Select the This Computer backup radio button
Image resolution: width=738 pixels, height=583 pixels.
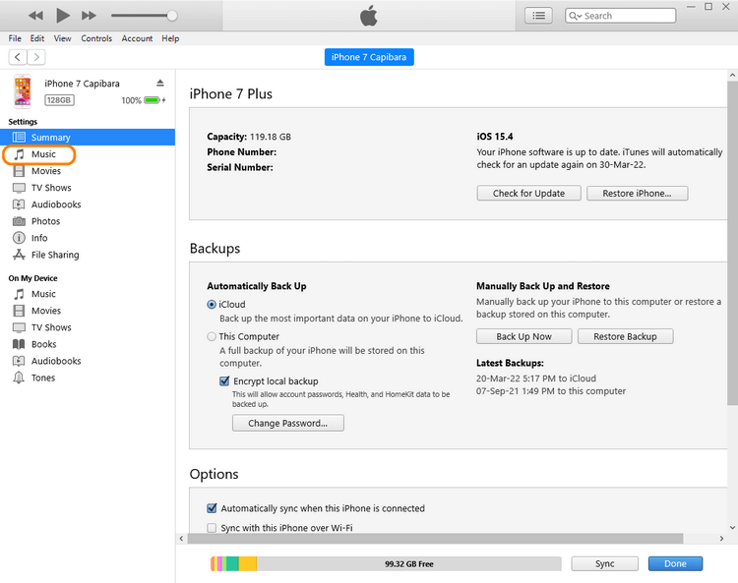pyautogui.click(x=212, y=336)
